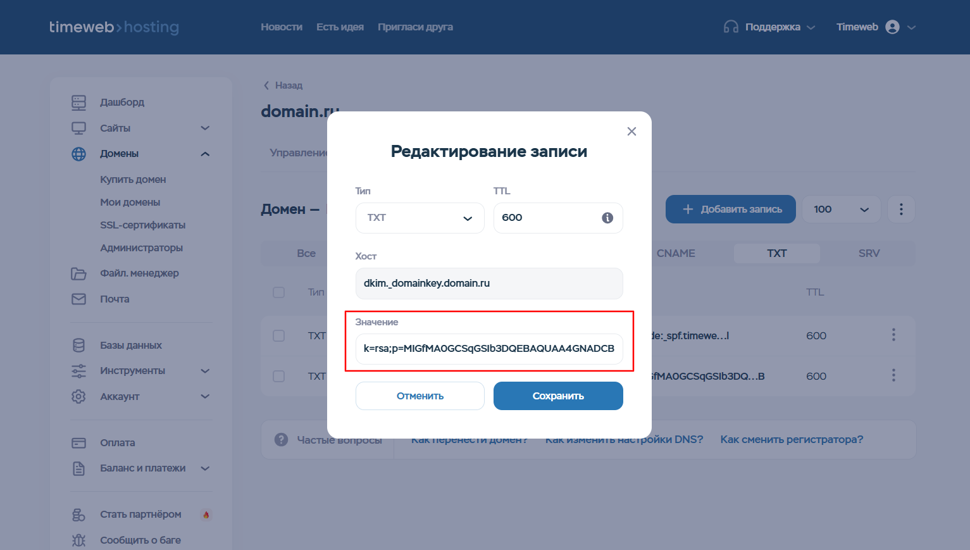The width and height of the screenshot is (970, 550).
Task: Check the second TXT record checkbox
Action: [278, 376]
